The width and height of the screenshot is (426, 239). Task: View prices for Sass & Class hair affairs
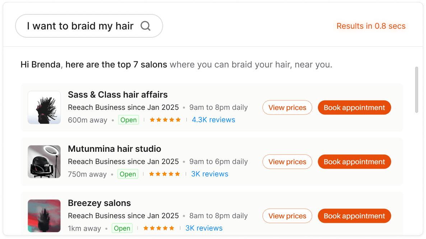287,107
